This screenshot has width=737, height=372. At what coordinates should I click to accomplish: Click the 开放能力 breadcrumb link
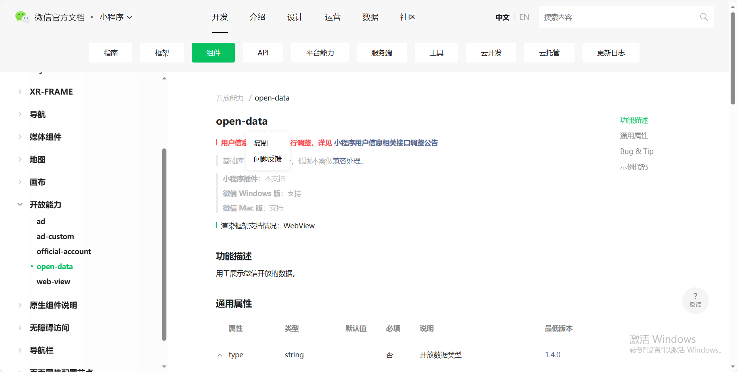coord(230,98)
